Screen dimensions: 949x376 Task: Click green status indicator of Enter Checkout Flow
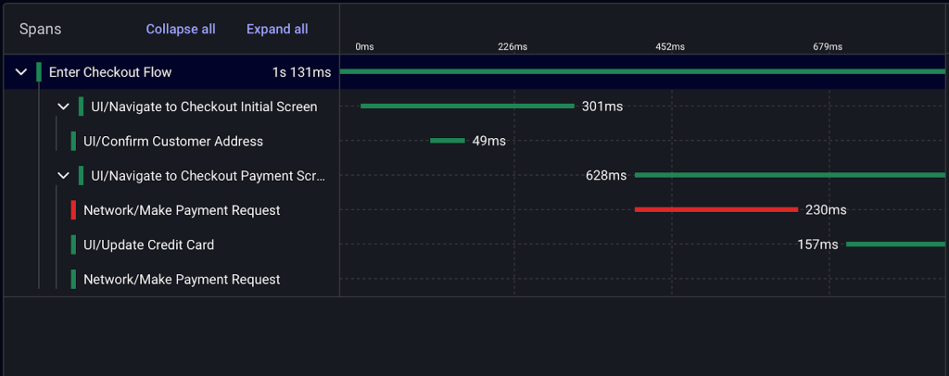click(x=39, y=72)
